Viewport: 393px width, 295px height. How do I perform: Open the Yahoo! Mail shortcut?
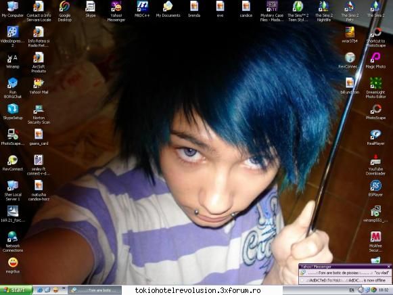(x=39, y=87)
